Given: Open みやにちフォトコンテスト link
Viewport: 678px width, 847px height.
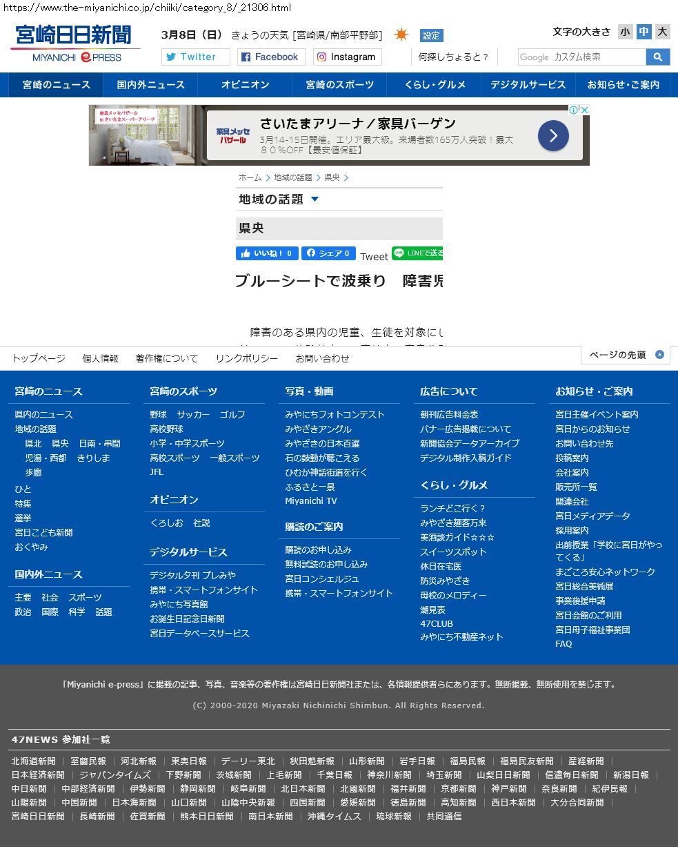Looking at the screenshot, I should (335, 414).
